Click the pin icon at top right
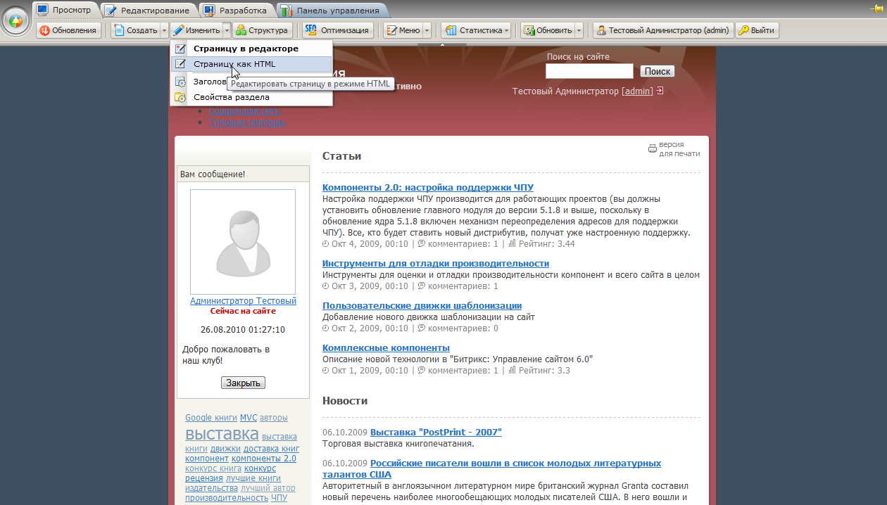 [x=878, y=8]
